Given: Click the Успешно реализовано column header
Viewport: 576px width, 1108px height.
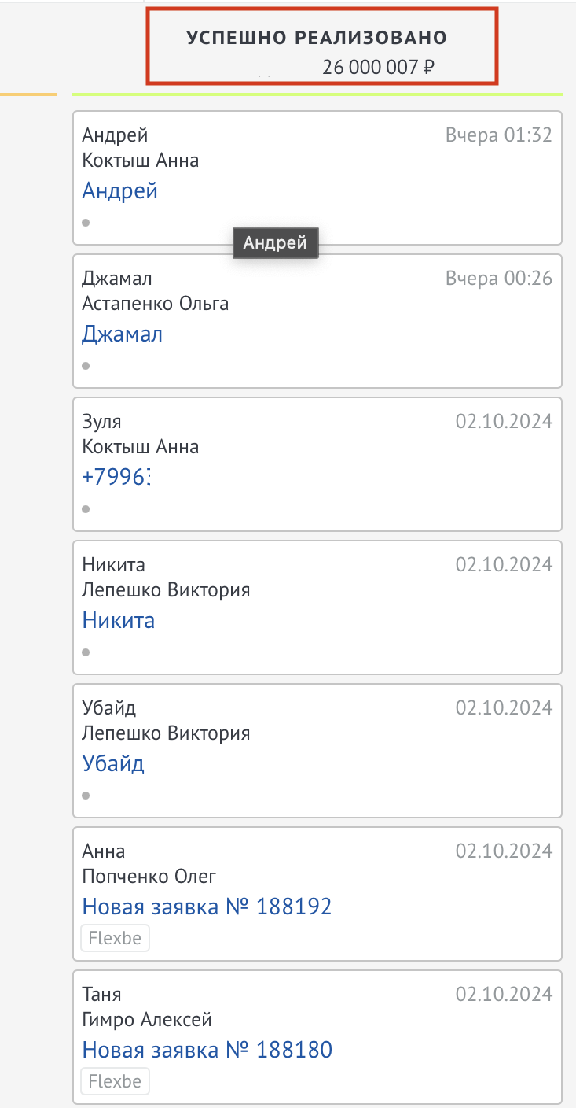Looking at the screenshot, I should pos(317,38).
